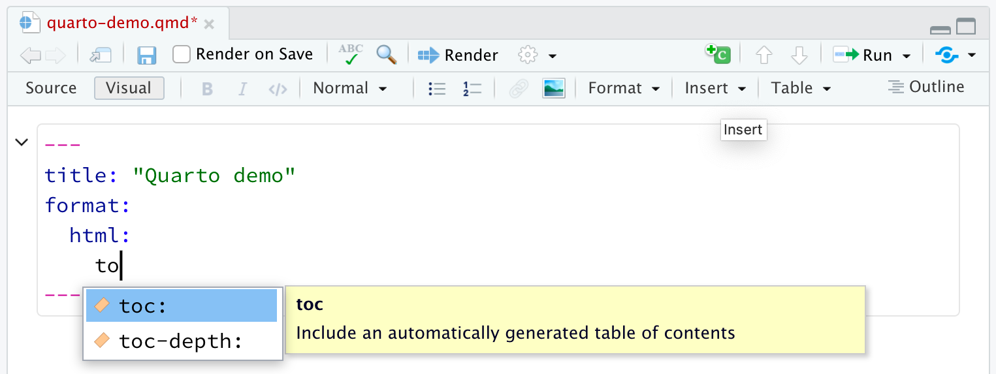Open Find and Replace magnifier
Screen dimensions: 996x374
coord(387,55)
